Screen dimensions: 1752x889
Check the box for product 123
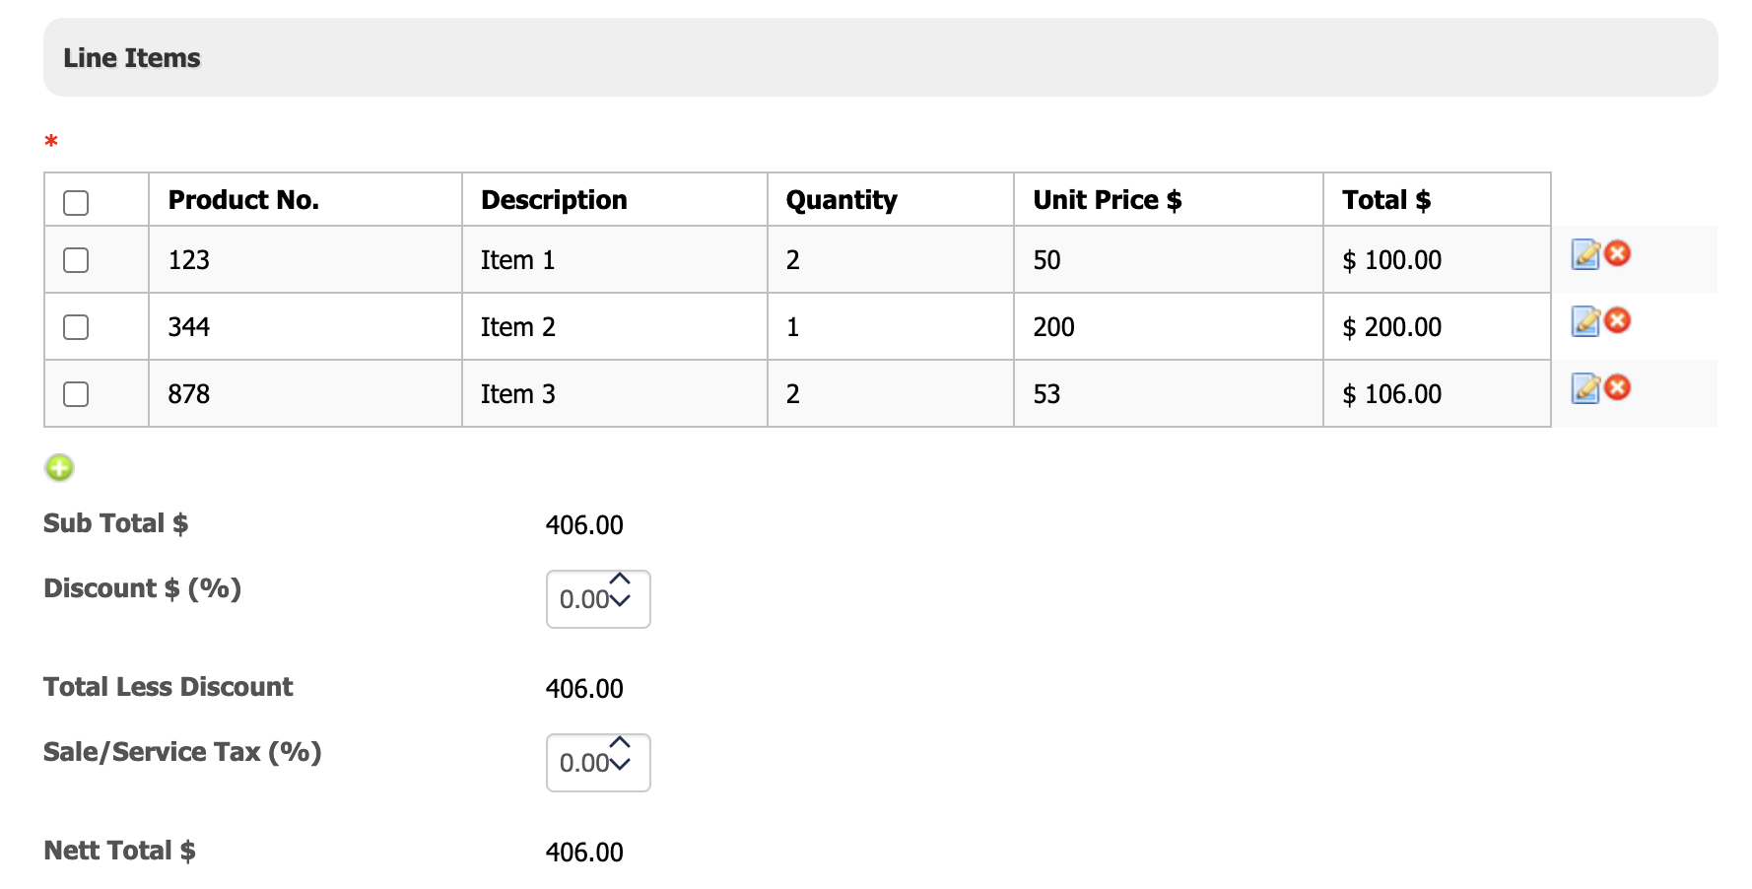coord(76,260)
